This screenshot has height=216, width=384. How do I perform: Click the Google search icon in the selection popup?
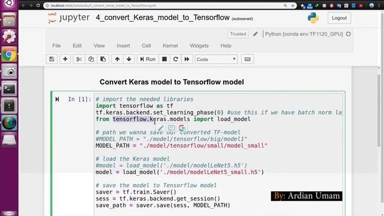[x=182, y=128]
